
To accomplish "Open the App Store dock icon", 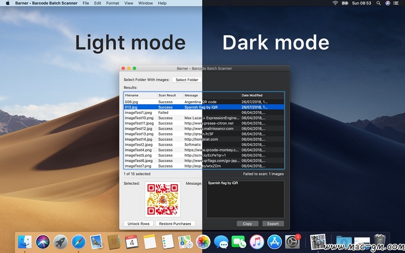I will click(x=274, y=242).
